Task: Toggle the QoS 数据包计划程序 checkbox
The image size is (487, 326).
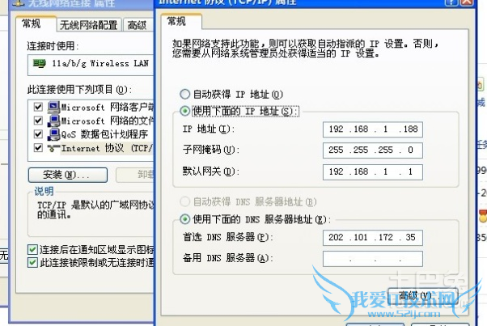Action: [x=38, y=134]
